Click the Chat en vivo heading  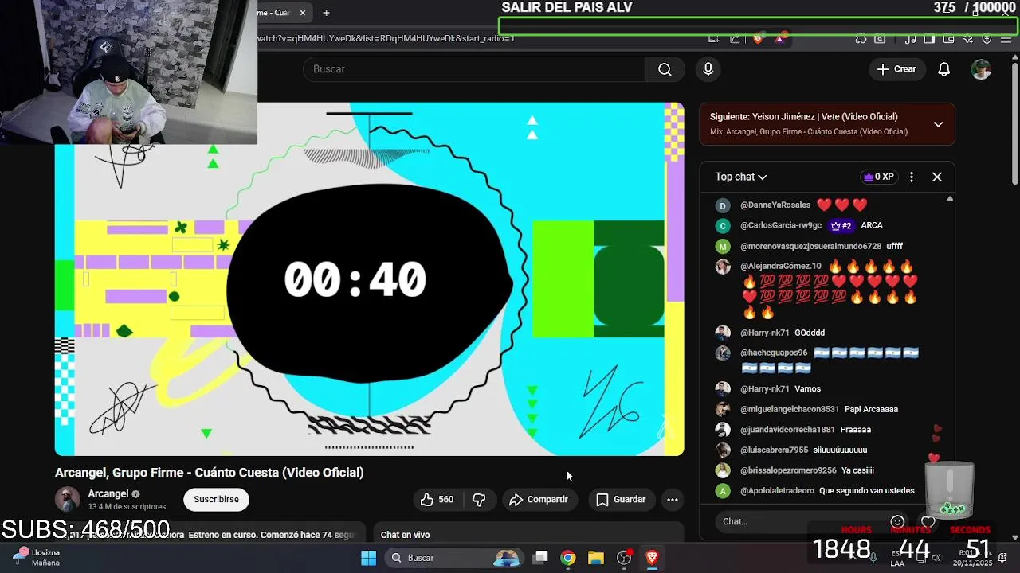405,535
